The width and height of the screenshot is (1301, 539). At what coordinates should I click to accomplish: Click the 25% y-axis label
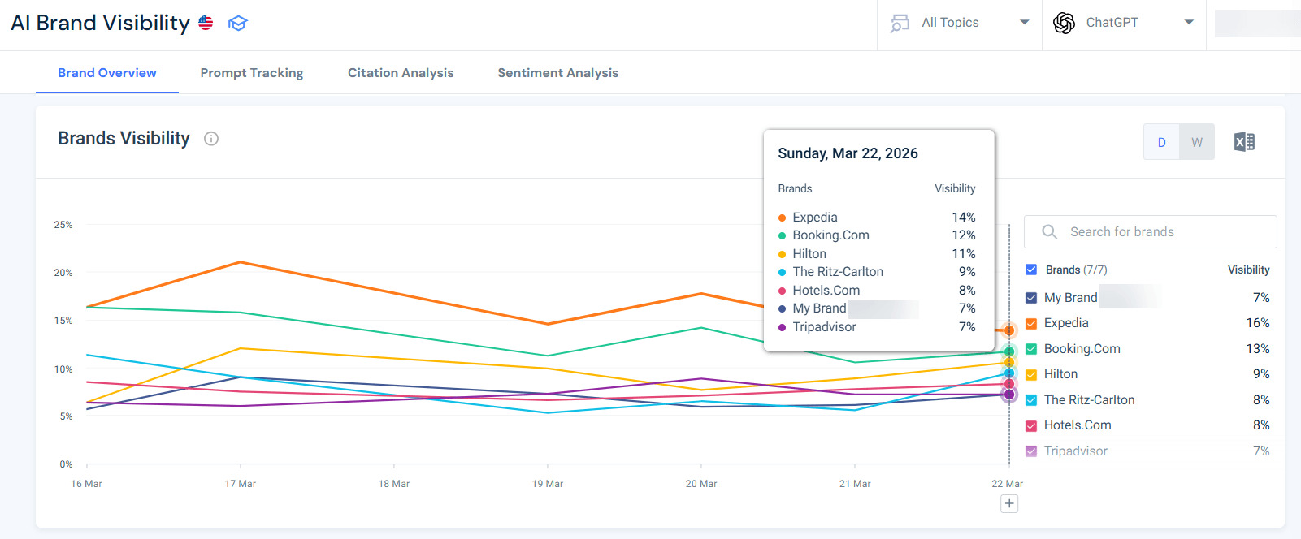click(63, 225)
